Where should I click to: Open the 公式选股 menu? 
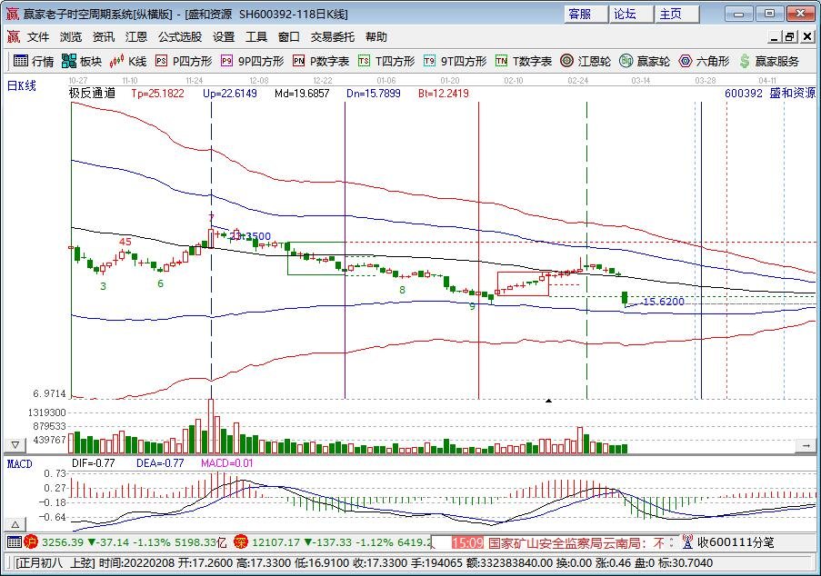(x=180, y=36)
